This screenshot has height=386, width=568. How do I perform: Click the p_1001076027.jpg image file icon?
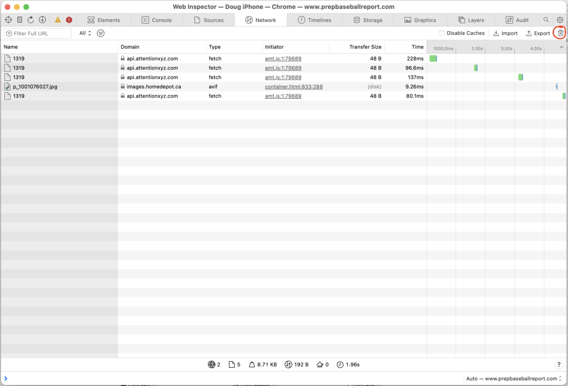[7, 87]
